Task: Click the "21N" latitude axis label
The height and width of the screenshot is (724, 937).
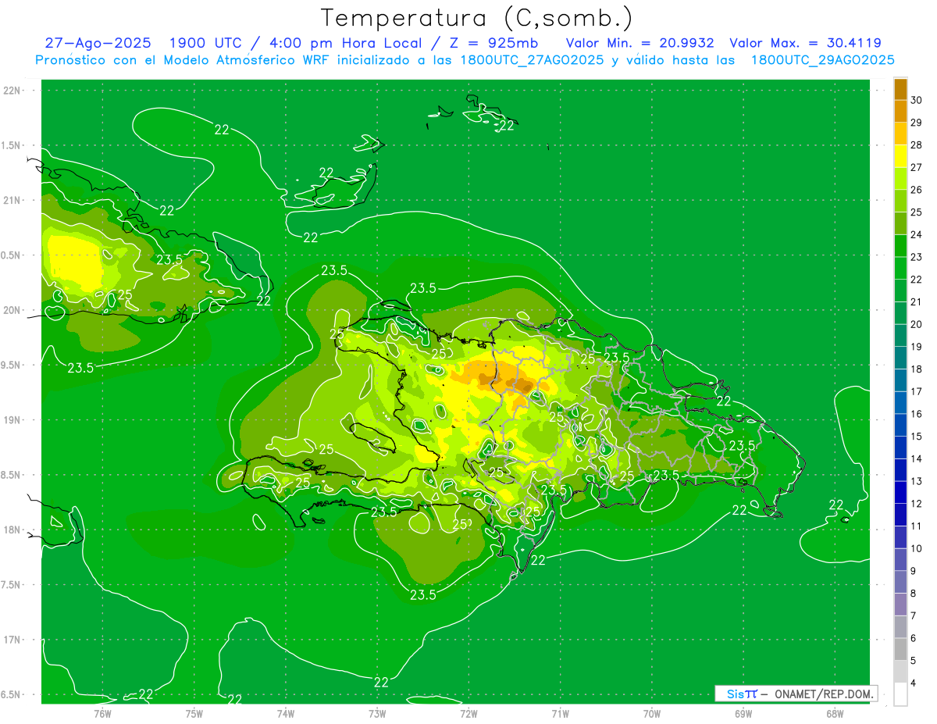Action: [x=13, y=200]
